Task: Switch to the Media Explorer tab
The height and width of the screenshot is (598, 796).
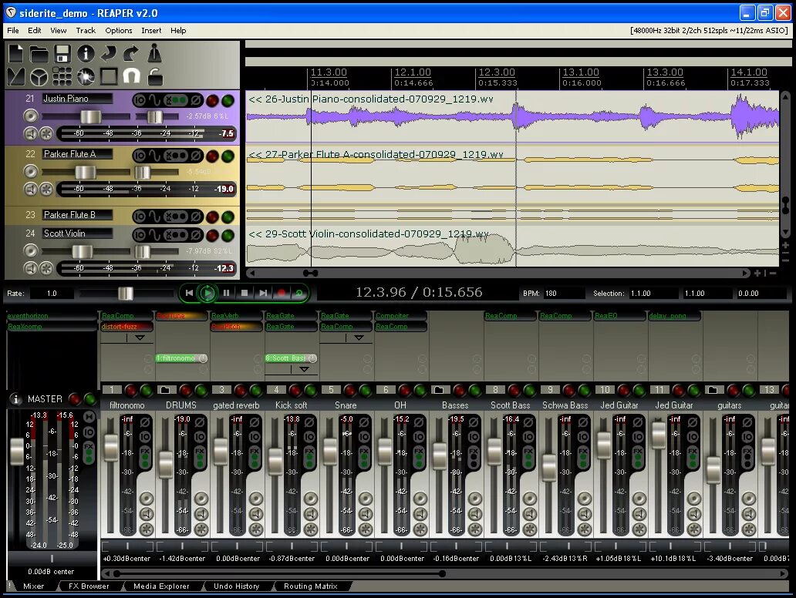Action: point(161,586)
